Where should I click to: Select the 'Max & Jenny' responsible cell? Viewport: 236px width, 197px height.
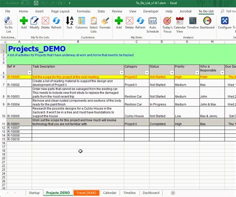click(x=212, y=112)
